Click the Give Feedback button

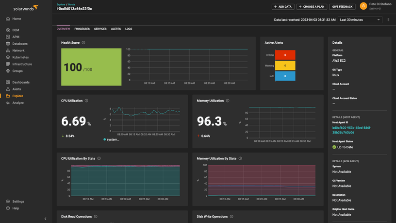coord(342,7)
